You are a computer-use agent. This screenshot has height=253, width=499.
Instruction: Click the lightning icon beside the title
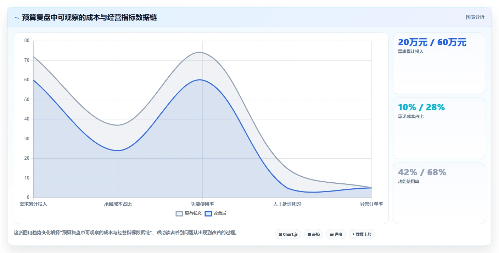17,18
